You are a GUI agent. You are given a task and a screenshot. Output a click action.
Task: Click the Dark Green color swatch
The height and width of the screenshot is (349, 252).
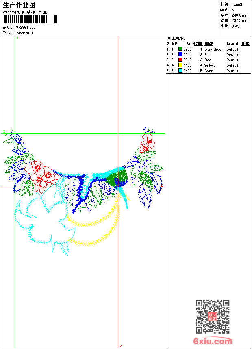click(180, 49)
